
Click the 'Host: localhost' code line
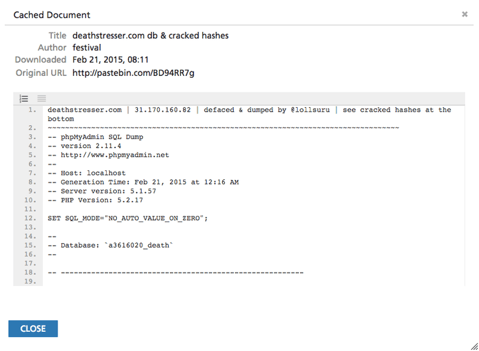pyautogui.click(x=87, y=173)
